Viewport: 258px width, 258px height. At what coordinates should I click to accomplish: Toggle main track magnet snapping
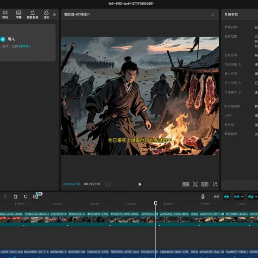[227, 196]
